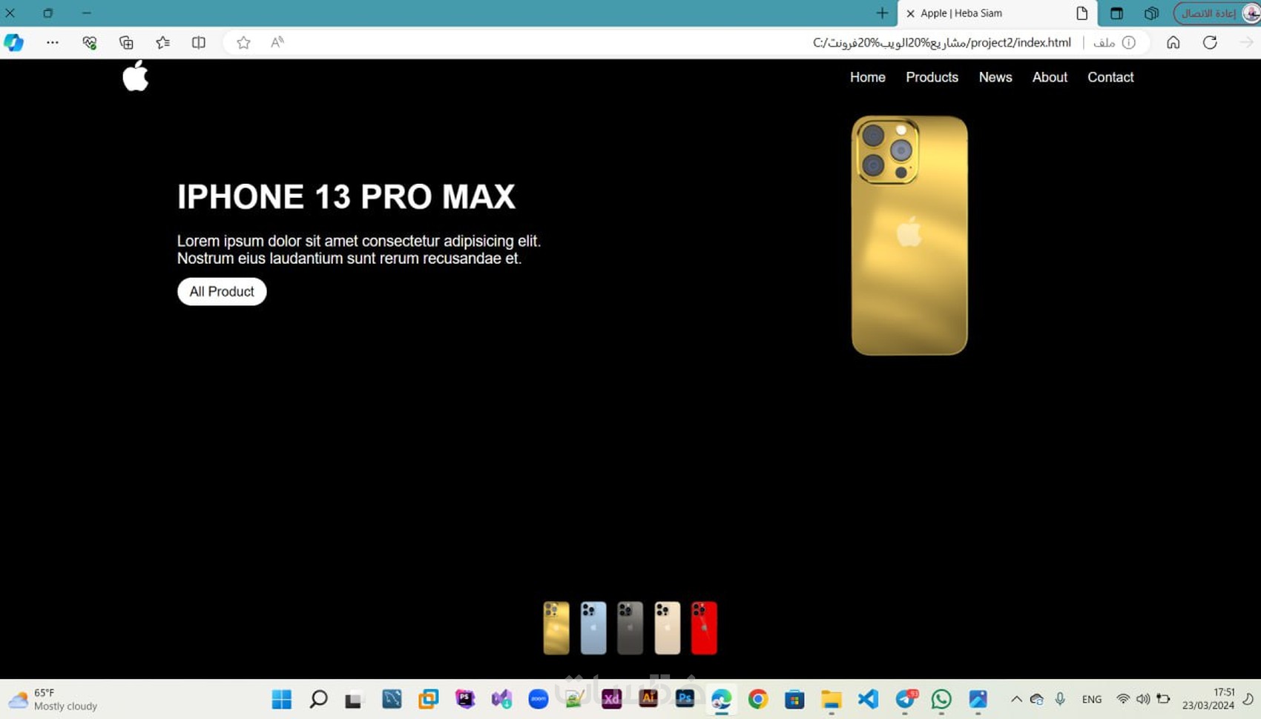Open Workspaces icon in title bar
The image size is (1261, 719).
click(x=1151, y=13)
